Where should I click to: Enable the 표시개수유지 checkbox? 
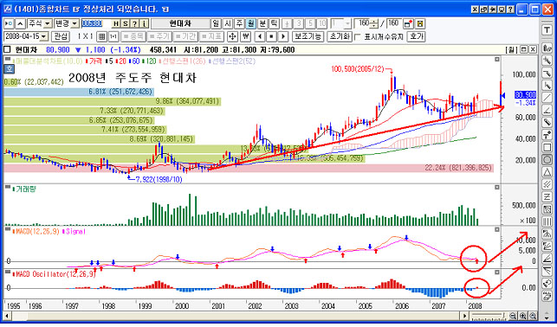(x=359, y=36)
